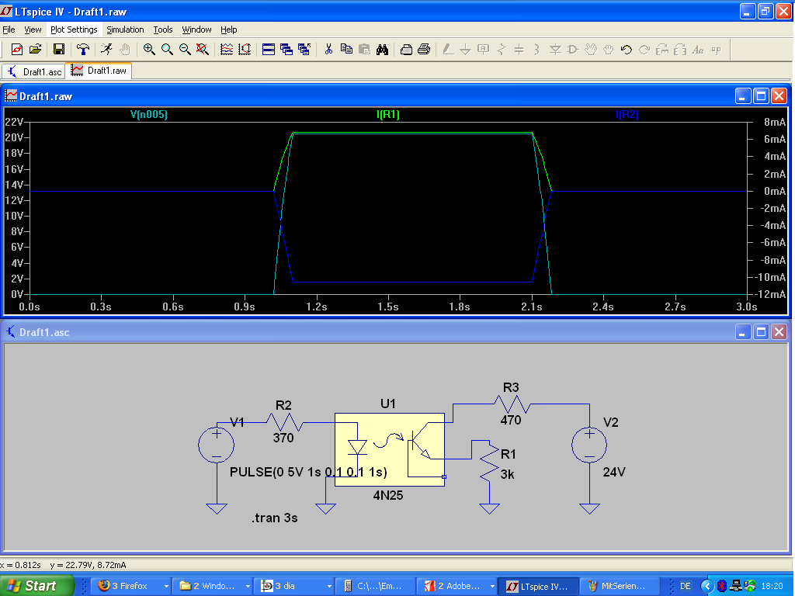Click the Pick Visible Traces icon
795x596 pixels.
point(227,50)
